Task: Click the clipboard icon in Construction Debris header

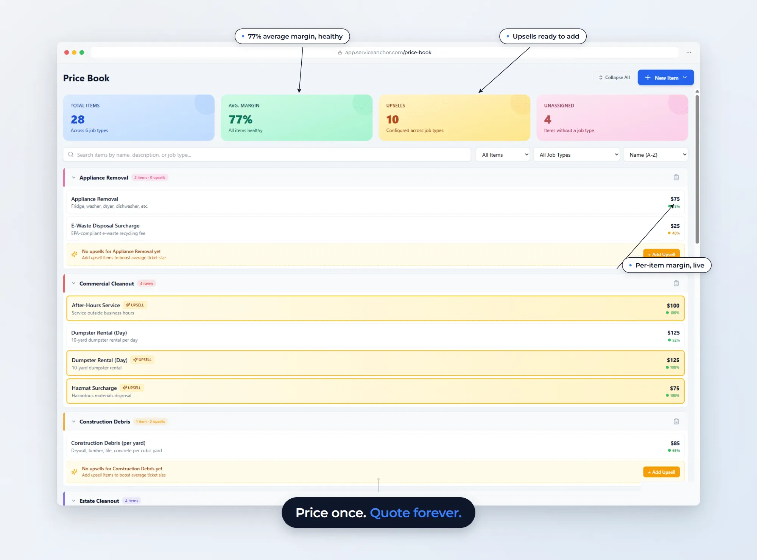Action: point(676,422)
